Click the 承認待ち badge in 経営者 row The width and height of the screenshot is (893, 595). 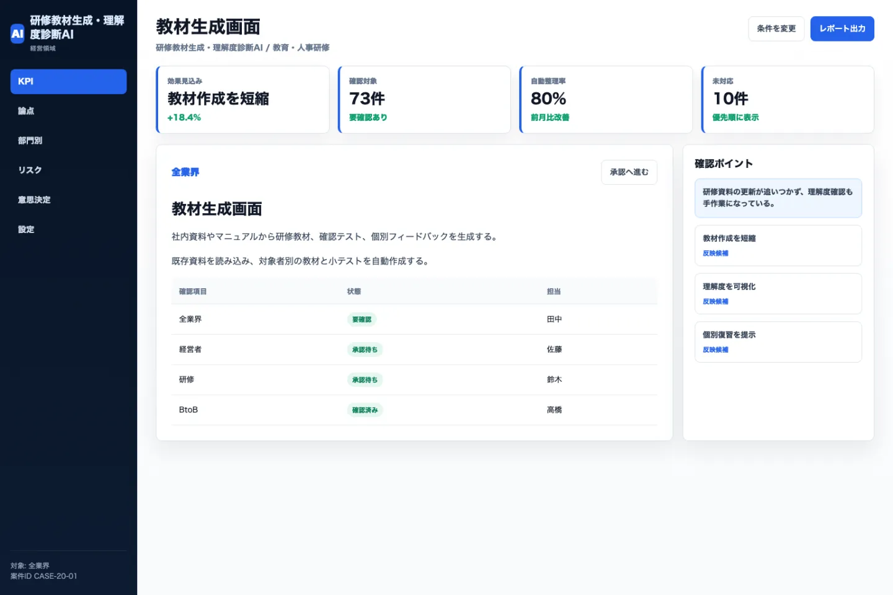[x=365, y=350]
